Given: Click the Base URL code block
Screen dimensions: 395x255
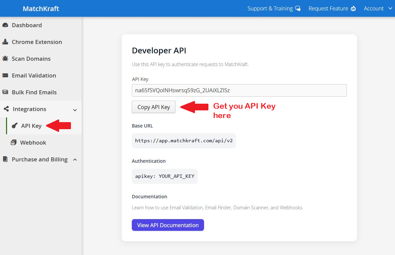Looking at the screenshot, I should [x=184, y=141].
